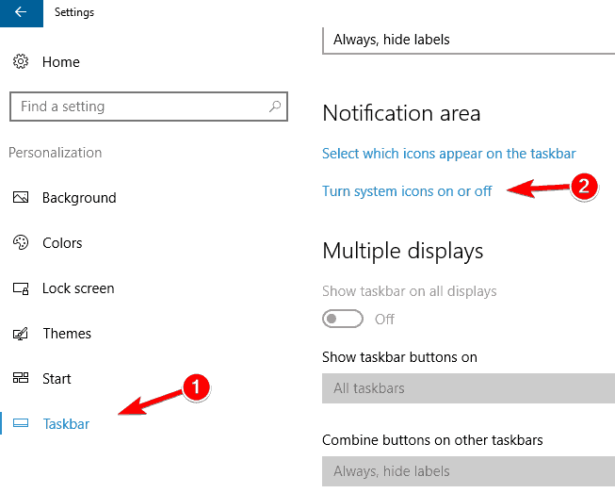
Task: Select Lock screen in the sidebar
Action: coord(78,288)
